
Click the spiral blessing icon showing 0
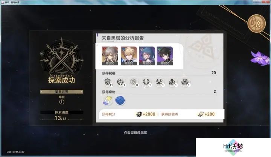point(134,82)
